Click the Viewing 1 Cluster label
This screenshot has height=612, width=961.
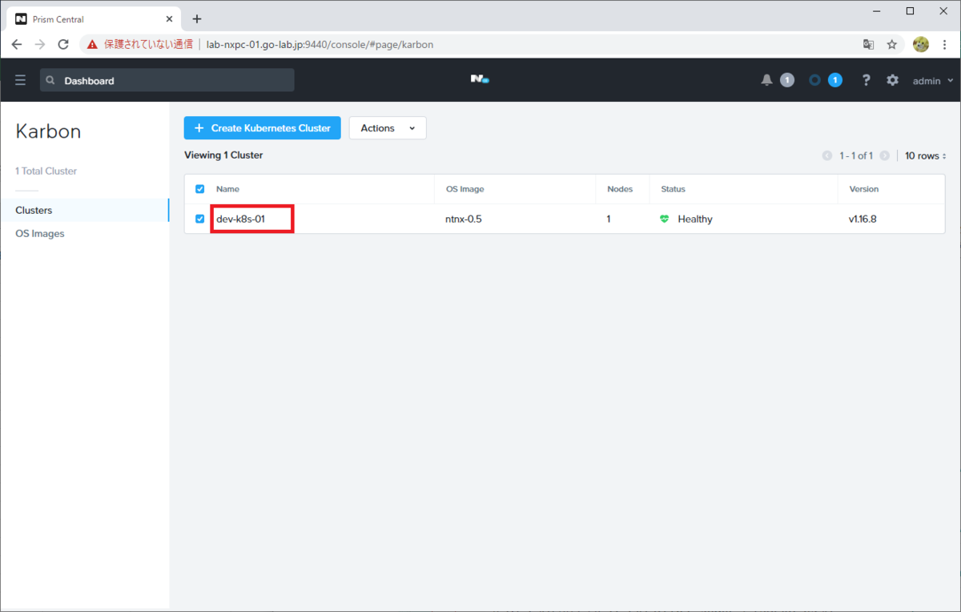(223, 155)
